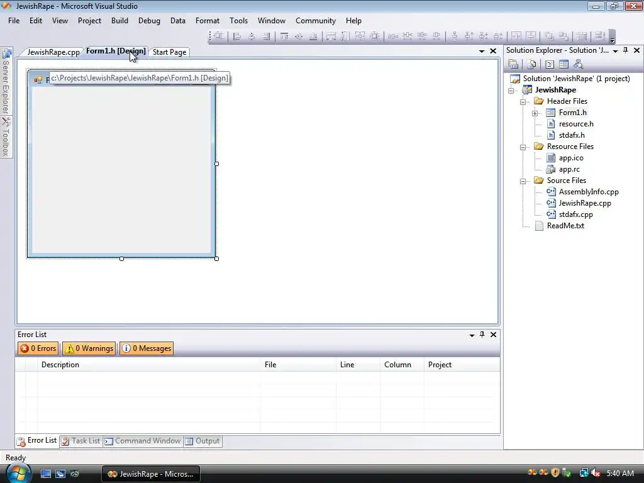Click the Make Same Height icon
Screen dimensions: 644x483
[345, 36]
